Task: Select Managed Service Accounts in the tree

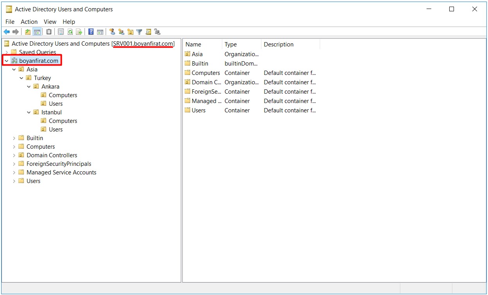Action: [61, 172]
